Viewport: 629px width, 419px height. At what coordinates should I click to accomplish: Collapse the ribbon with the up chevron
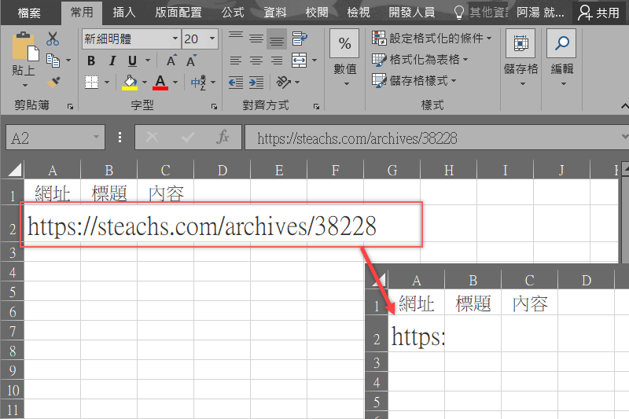pyautogui.click(x=624, y=106)
